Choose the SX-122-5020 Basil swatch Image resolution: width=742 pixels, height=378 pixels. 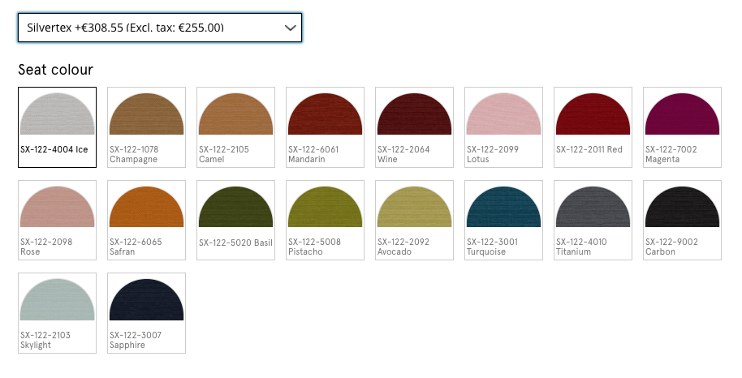click(235, 220)
